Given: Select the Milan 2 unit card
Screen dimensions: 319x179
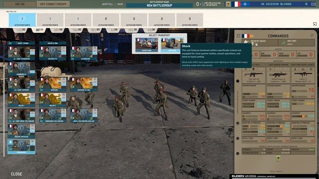Looking at the screenshot, I should click(53, 100).
